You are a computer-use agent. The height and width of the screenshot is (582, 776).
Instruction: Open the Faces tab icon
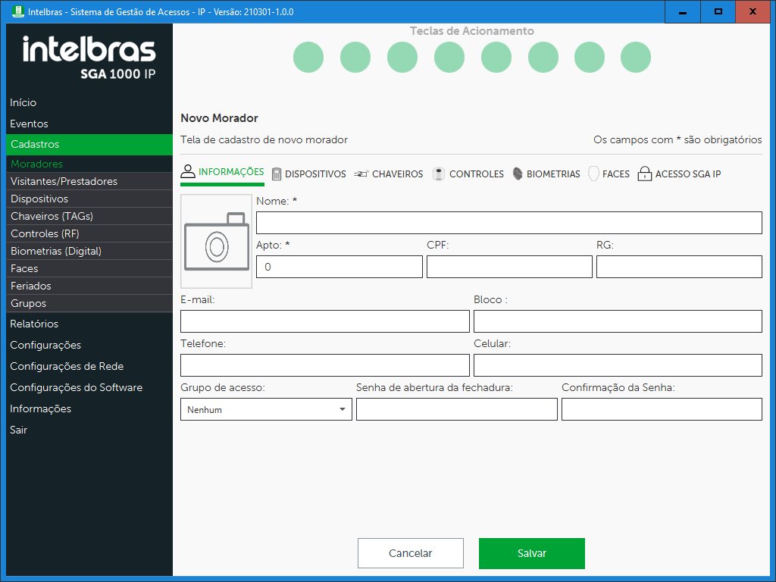tap(609, 174)
